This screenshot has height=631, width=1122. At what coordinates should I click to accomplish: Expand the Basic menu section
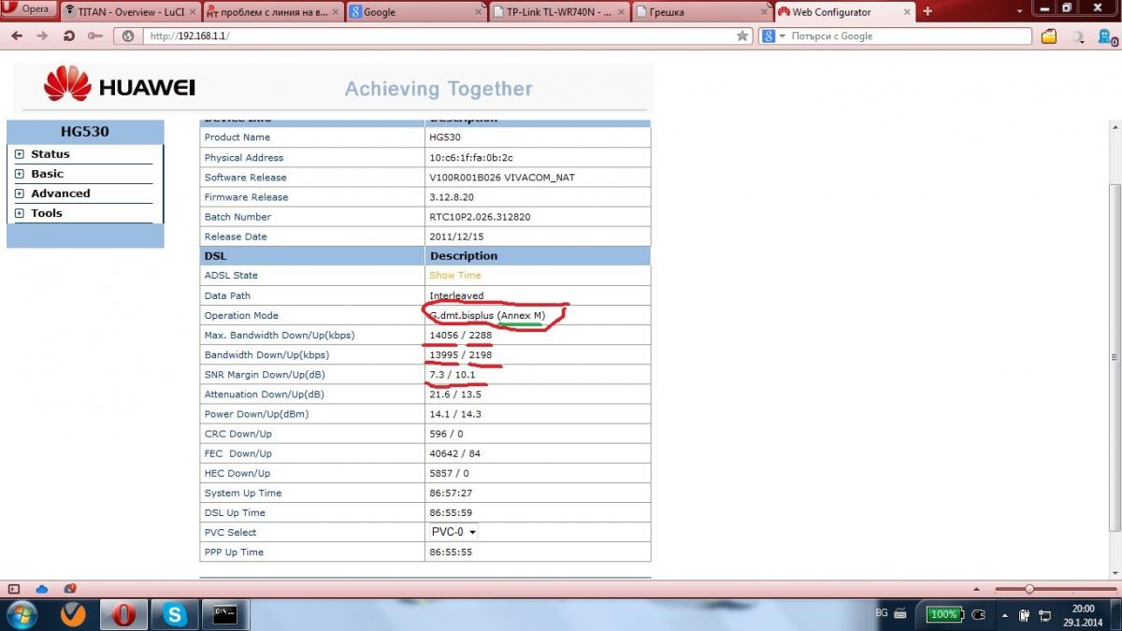coord(19,174)
